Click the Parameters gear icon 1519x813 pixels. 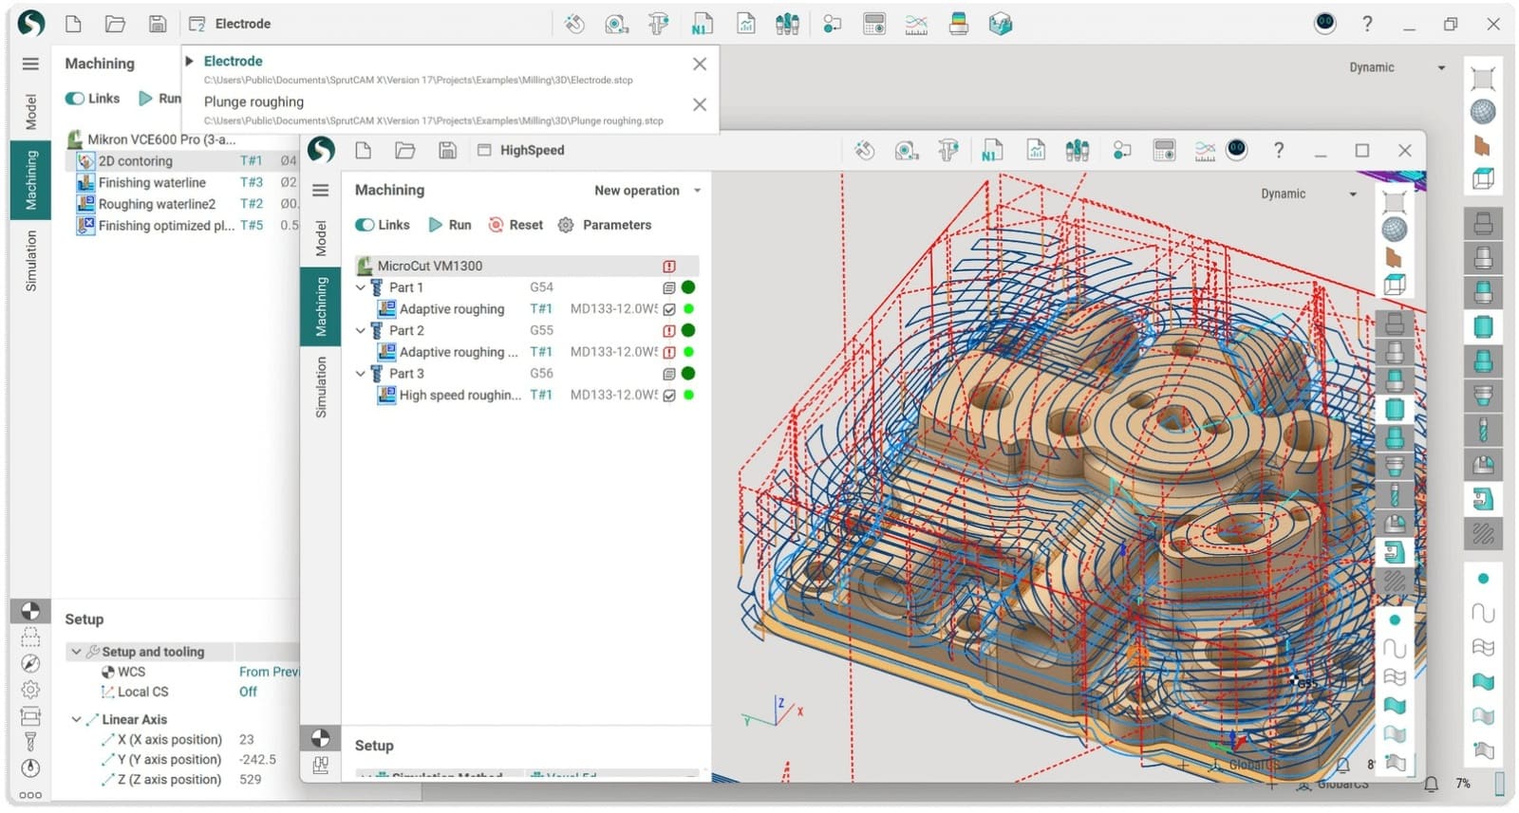pos(566,225)
